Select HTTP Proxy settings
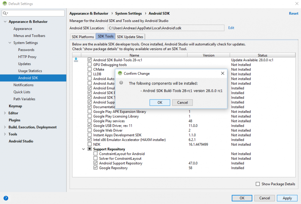The height and width of the screenshot is (204, 301). pyautogui.click(x=27, y=57)
